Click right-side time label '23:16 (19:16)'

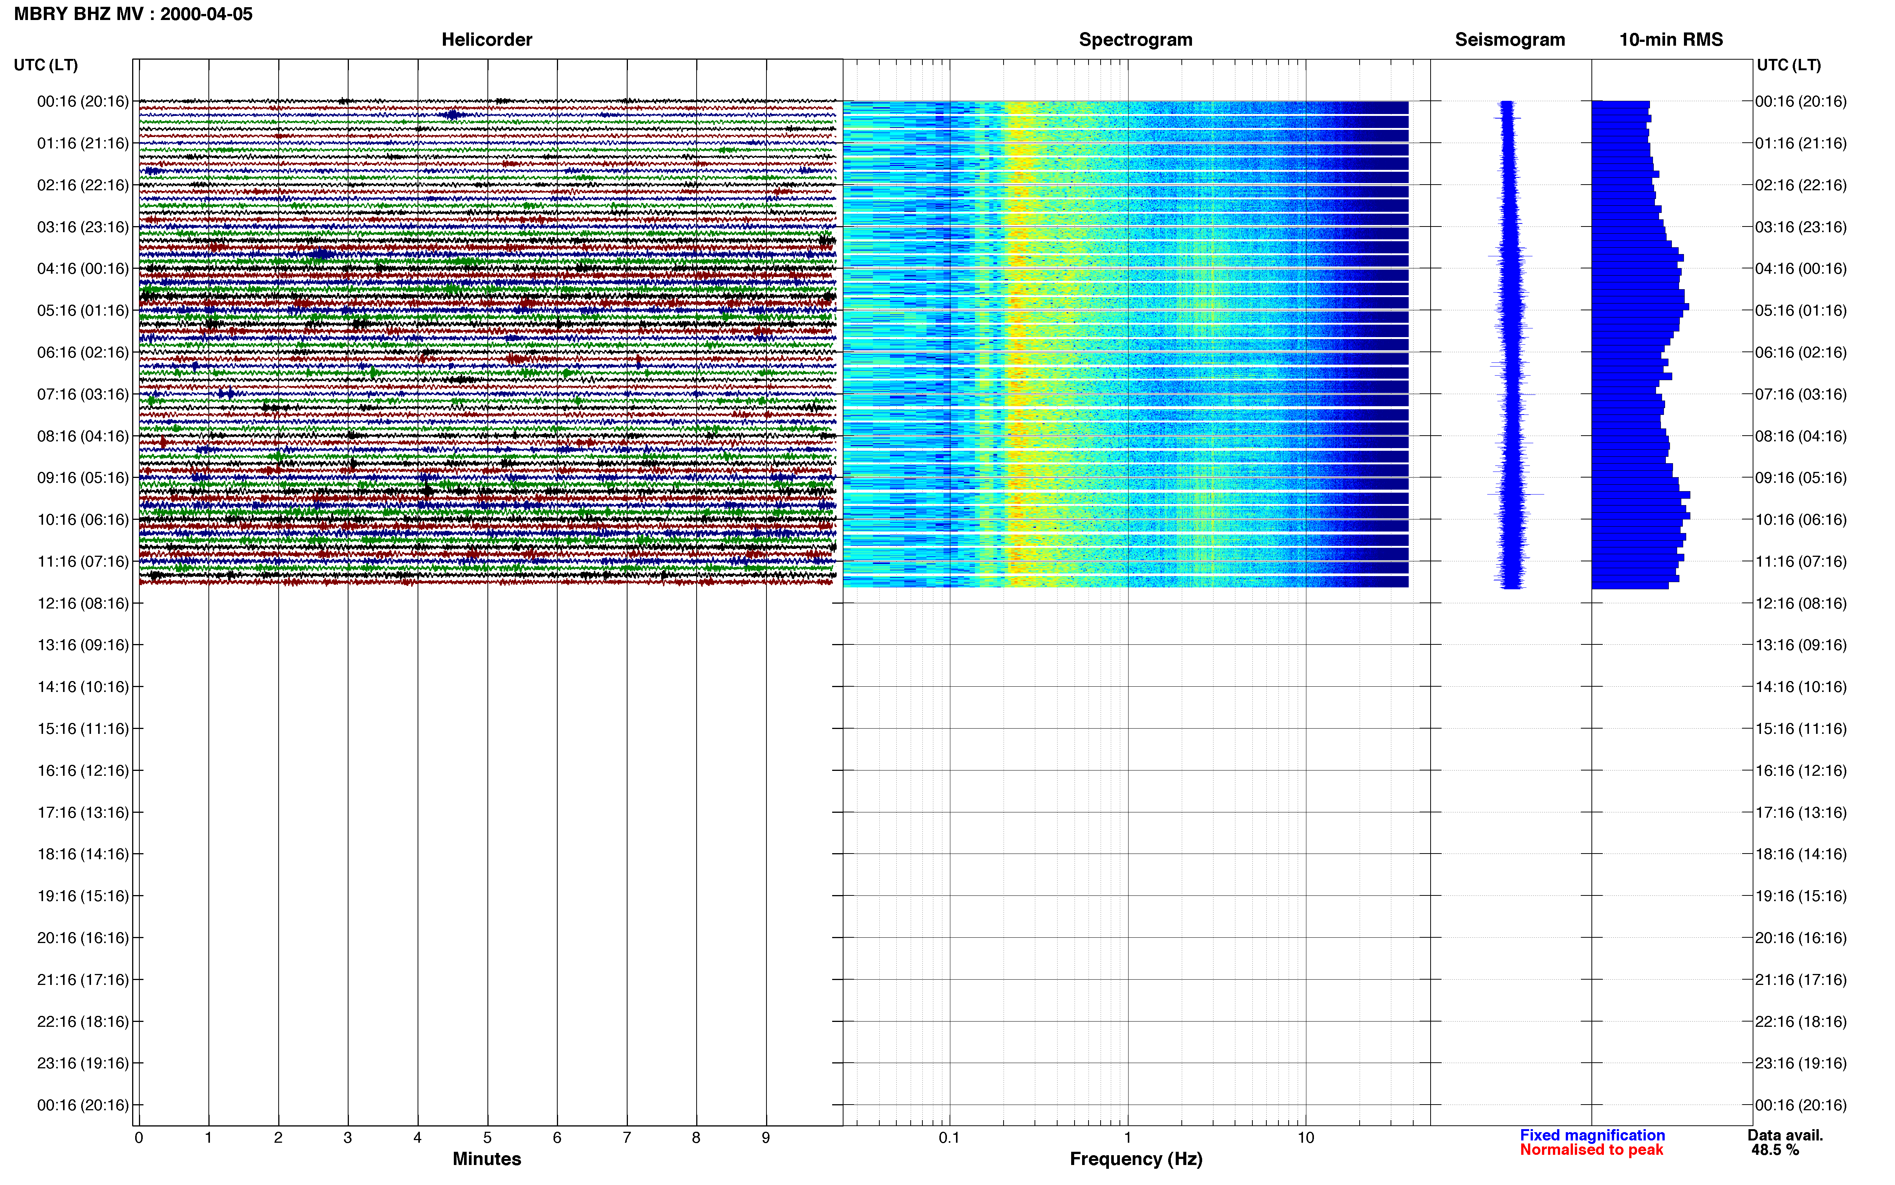pos(1801,1063)
